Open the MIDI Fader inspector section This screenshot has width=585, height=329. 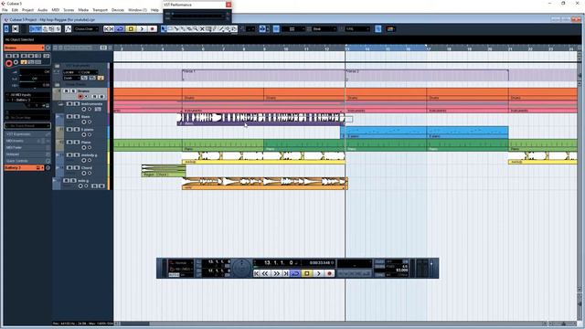27,147
